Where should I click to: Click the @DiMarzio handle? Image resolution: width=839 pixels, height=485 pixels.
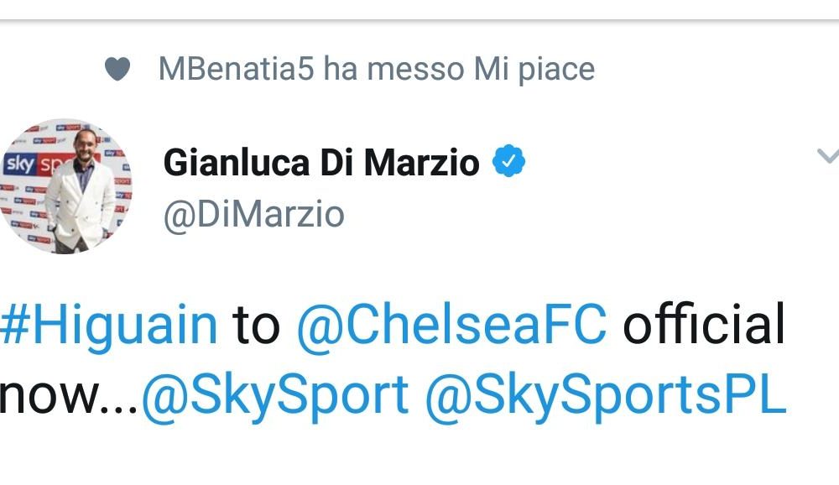point(253,215)
